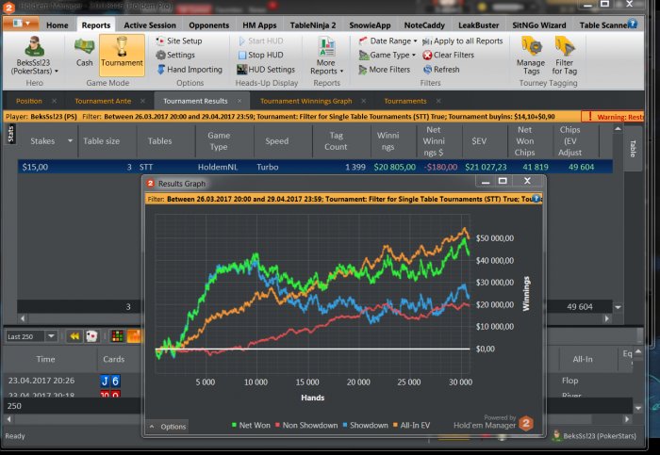The width and height of the screenshot is (660, 455).
Task: Click the yellow rewind replay icon
Action: (74, 336)
